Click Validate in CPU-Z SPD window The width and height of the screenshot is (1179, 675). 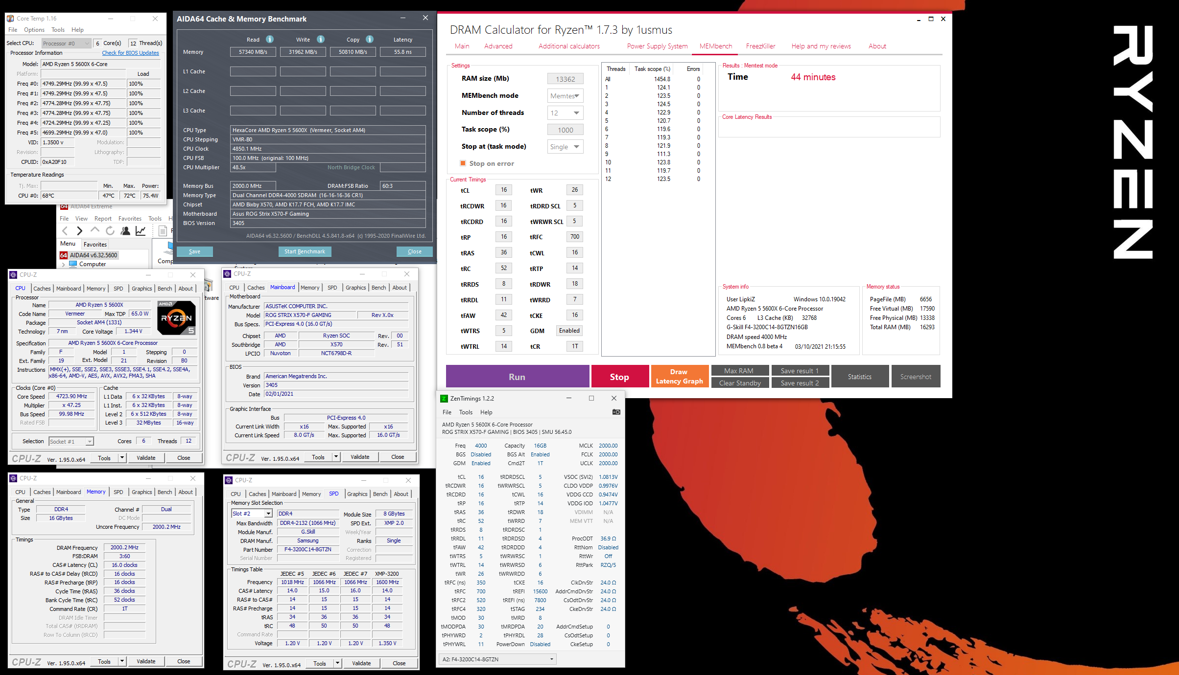361,663
